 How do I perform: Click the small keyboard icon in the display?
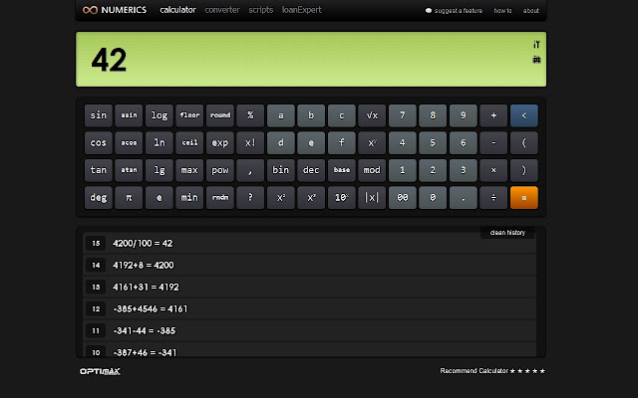[x=536, y=60]
